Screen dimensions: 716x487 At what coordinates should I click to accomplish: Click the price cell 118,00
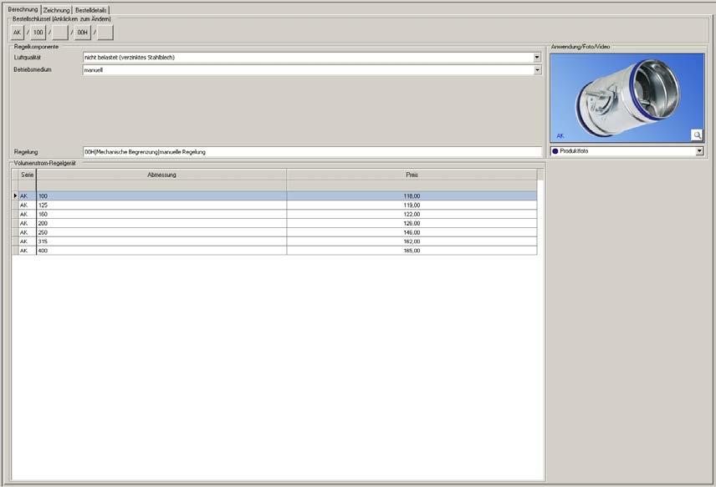pos(412,196)
